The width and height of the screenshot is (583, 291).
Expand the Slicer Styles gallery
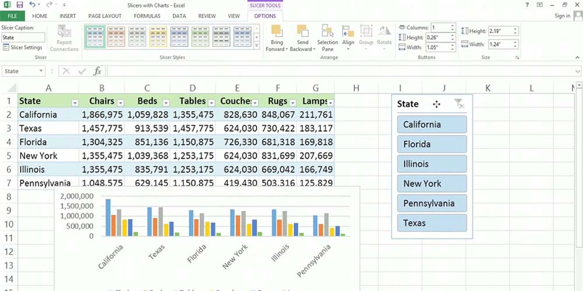coord(257,45)
